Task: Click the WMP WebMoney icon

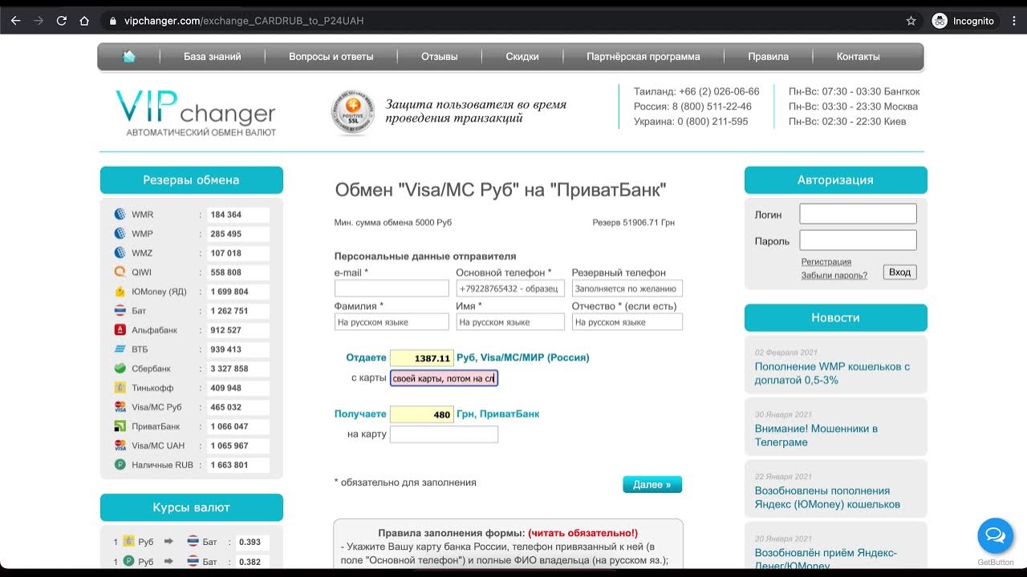Action: tap(120, 234)
